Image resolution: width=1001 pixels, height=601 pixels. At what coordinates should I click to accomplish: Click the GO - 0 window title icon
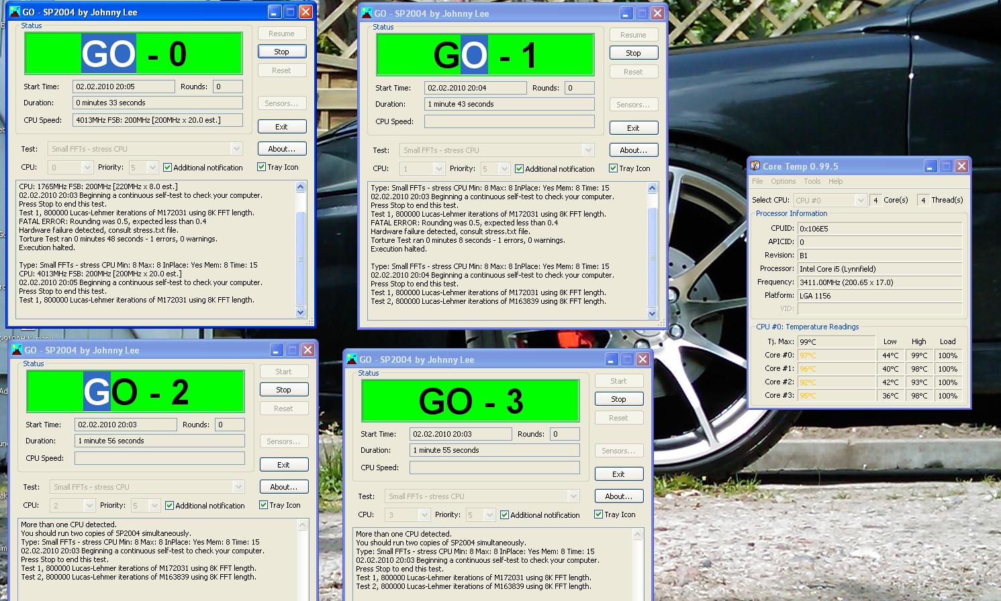pyautogui.click(x=15, y=12)
